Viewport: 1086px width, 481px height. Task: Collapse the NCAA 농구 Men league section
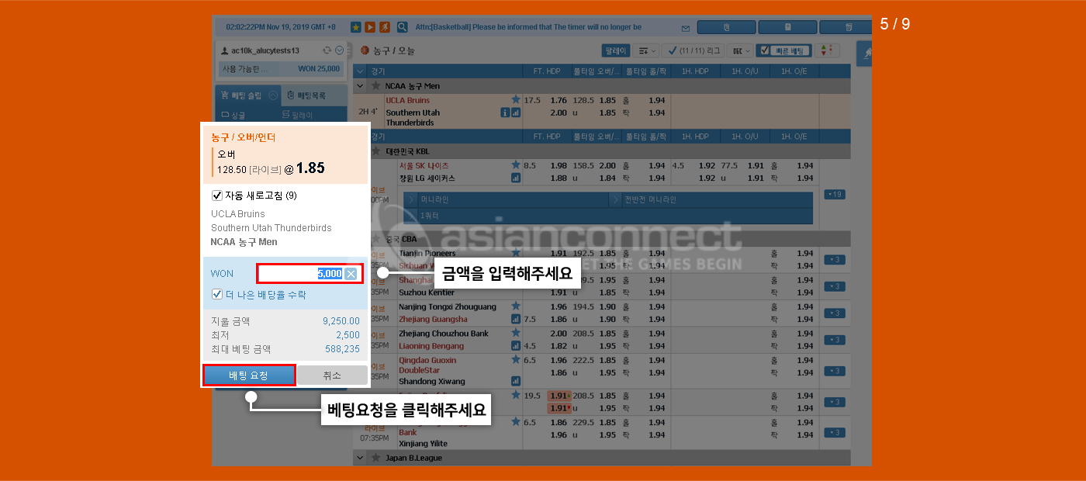coord(360,86)
